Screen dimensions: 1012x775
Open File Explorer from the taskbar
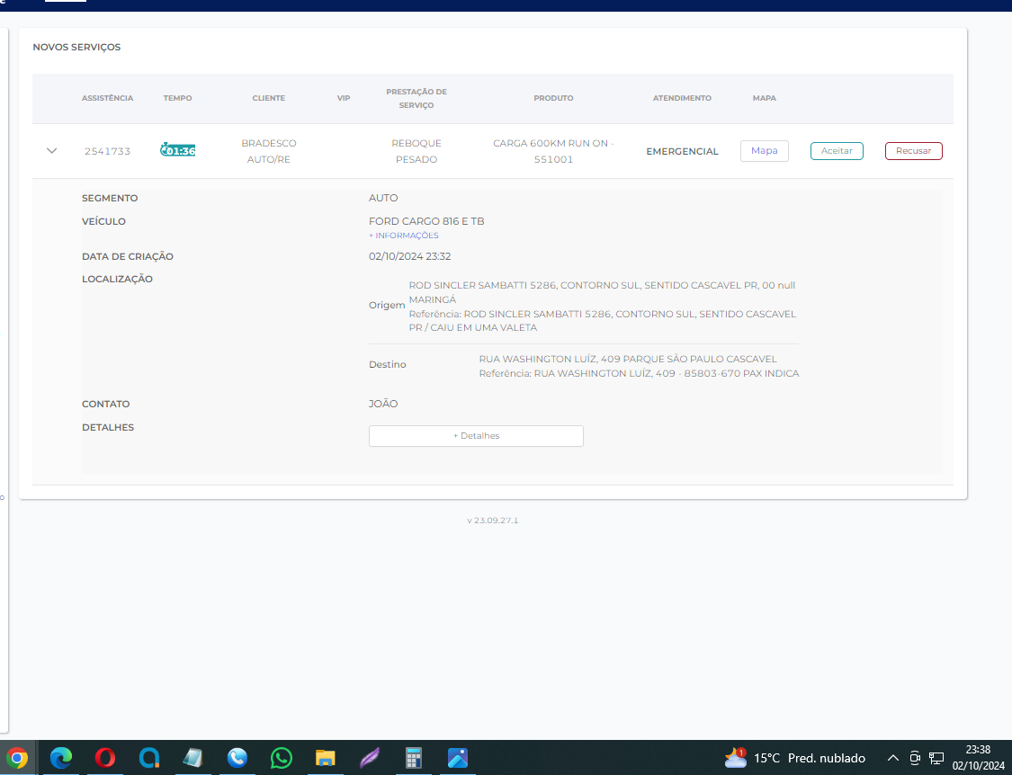326,758
